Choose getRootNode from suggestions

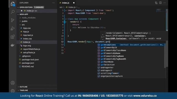[131, 62]
